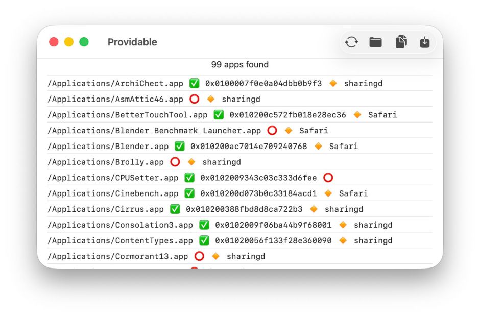Viewport: 480px width, 317px height.
Task: Click the Providable window title
Action: click(132, 42)
